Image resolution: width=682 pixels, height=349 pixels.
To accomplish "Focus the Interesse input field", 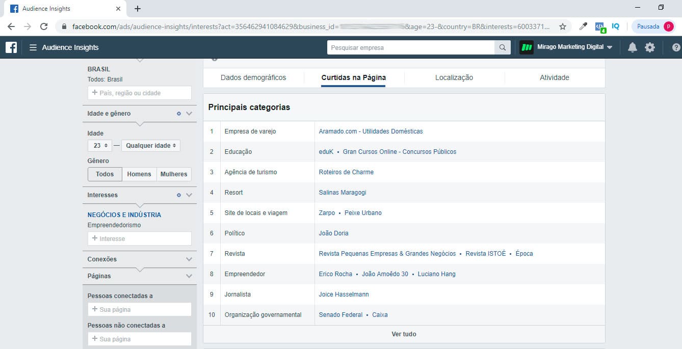I will pyautogui.click(x=140, y=238).
